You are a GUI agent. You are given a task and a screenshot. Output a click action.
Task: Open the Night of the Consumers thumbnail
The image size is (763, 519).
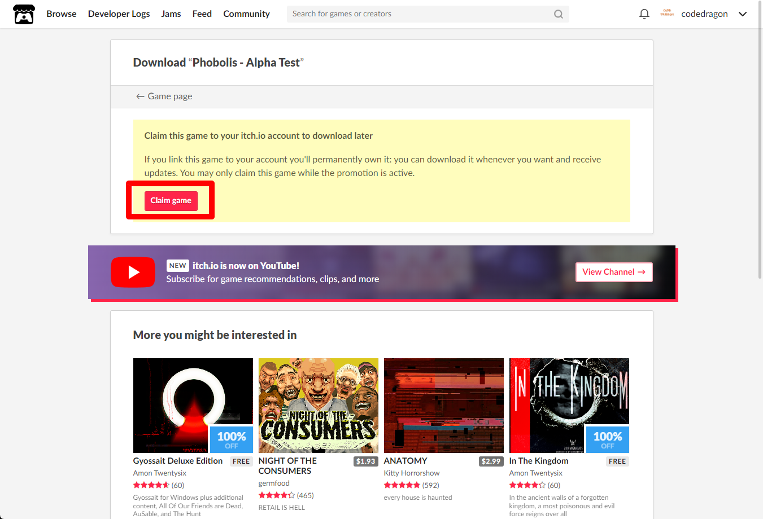(319, 406)
